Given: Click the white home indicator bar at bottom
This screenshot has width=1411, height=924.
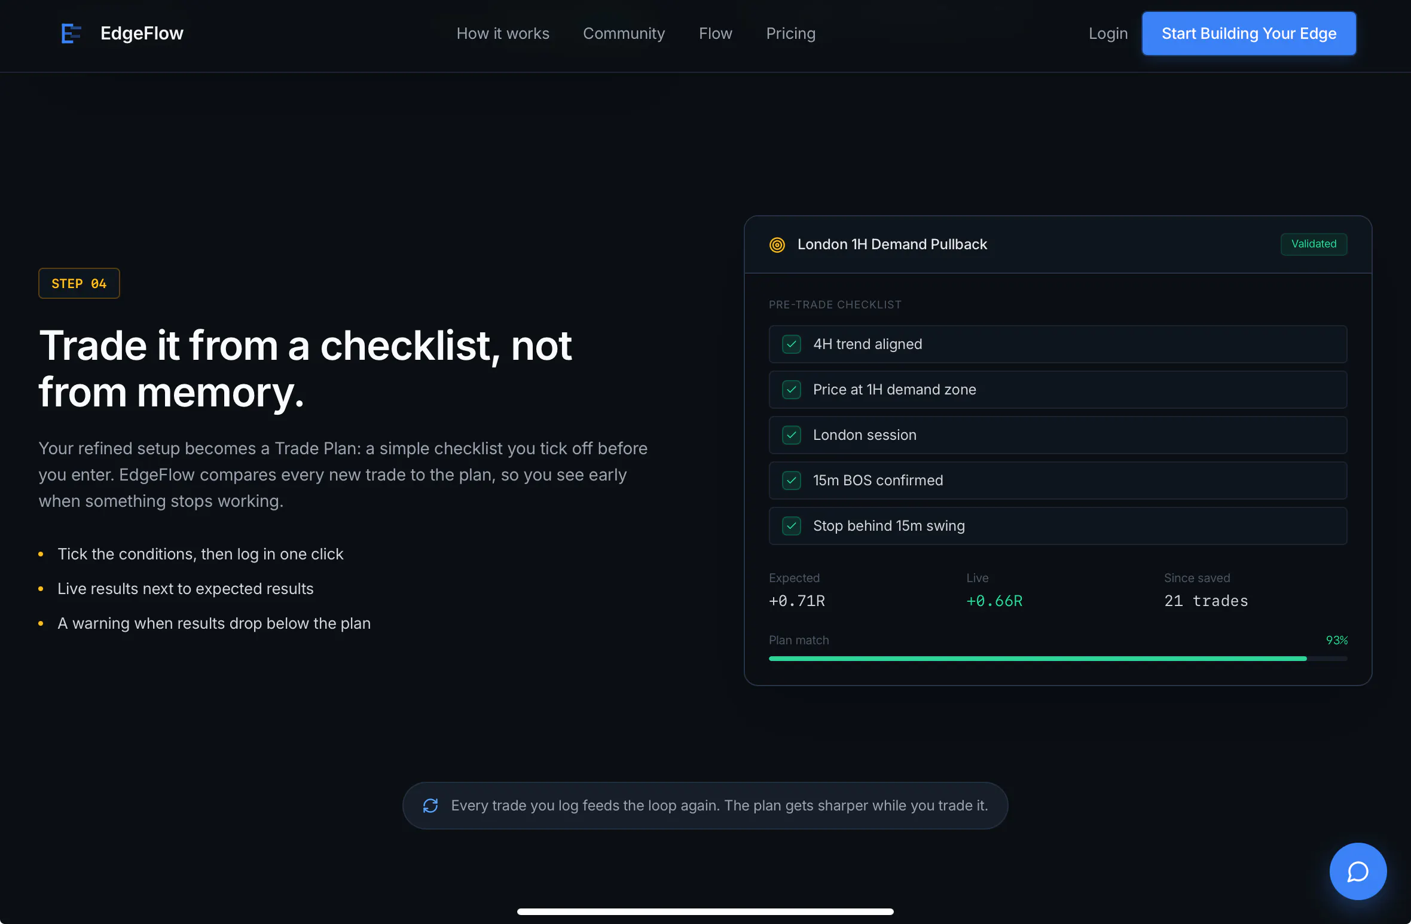Looking at the screenshot, I should click(705, 911).
